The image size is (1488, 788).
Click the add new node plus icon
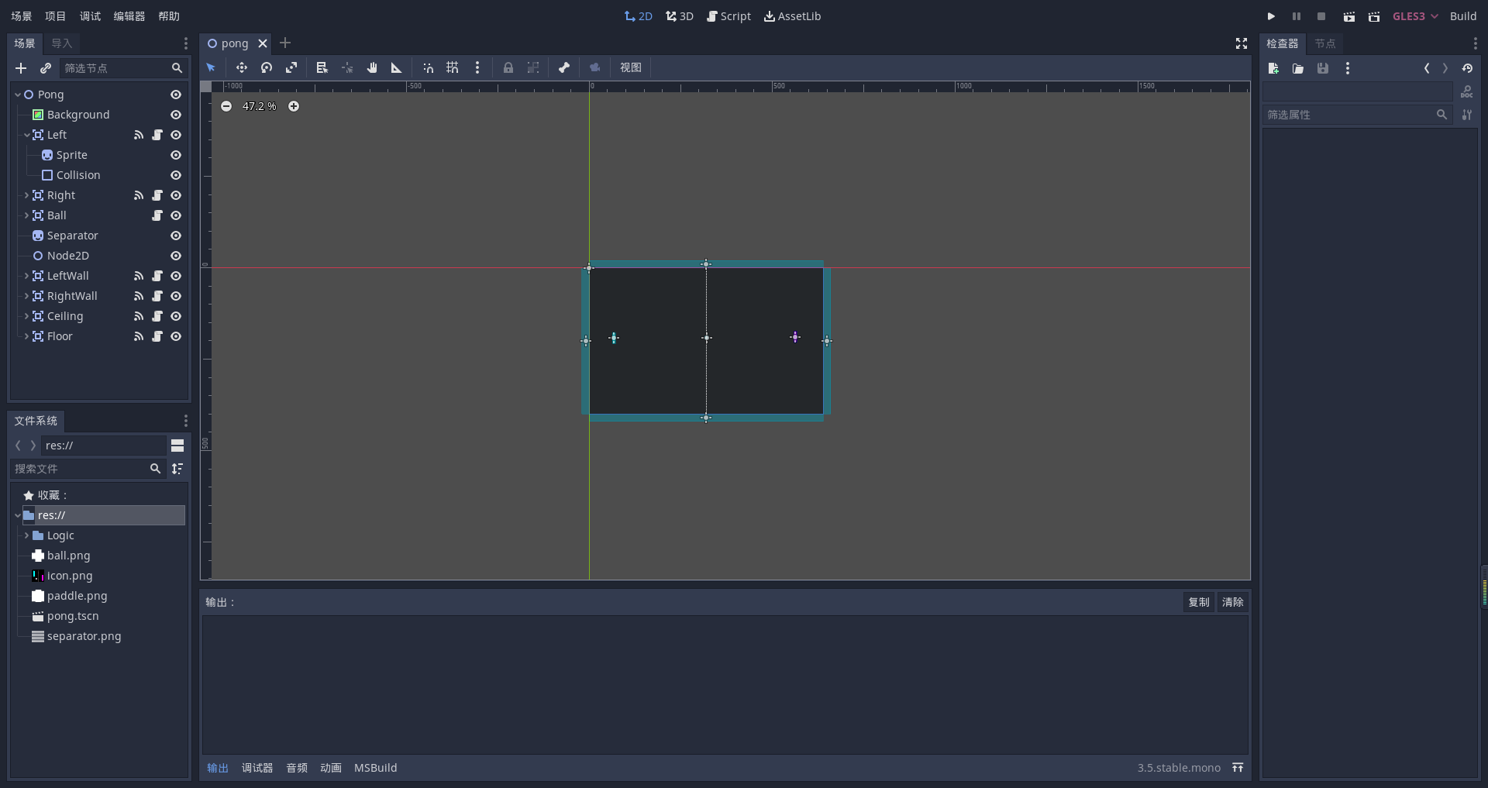[x=21, y=68]
